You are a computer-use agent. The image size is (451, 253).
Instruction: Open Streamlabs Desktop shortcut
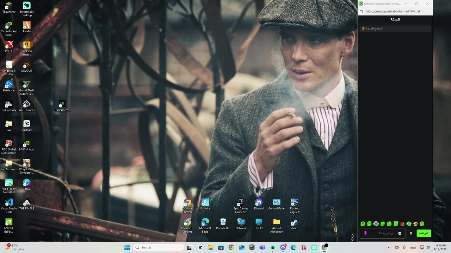coord(27,9)
